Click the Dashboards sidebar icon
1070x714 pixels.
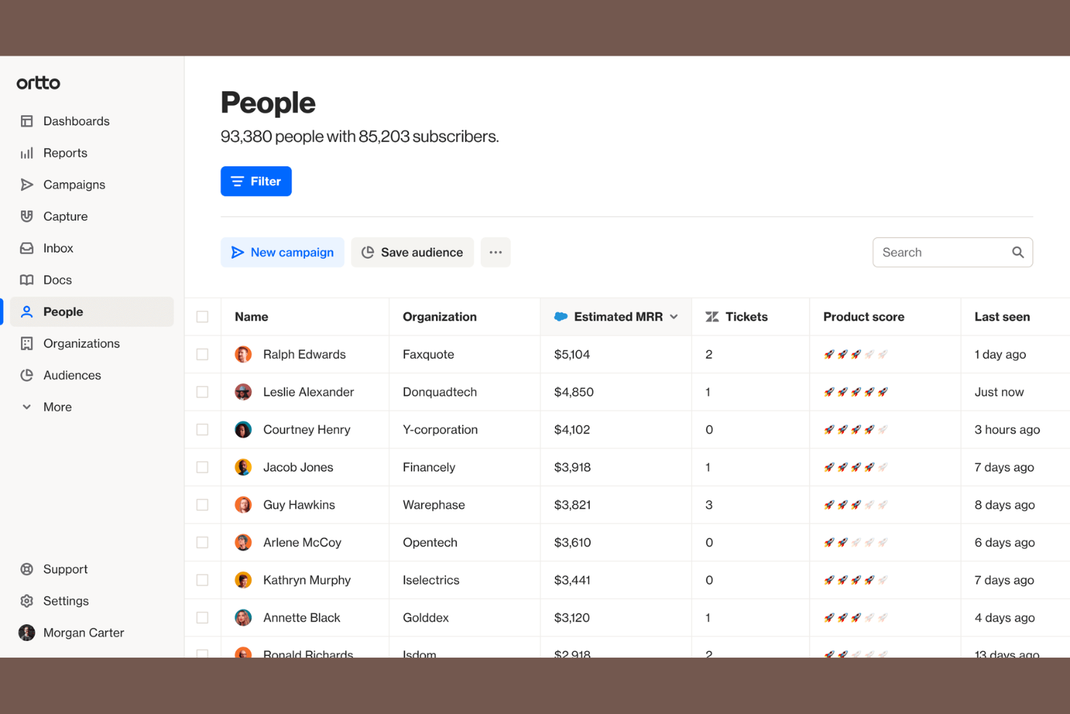pos(27,121)
